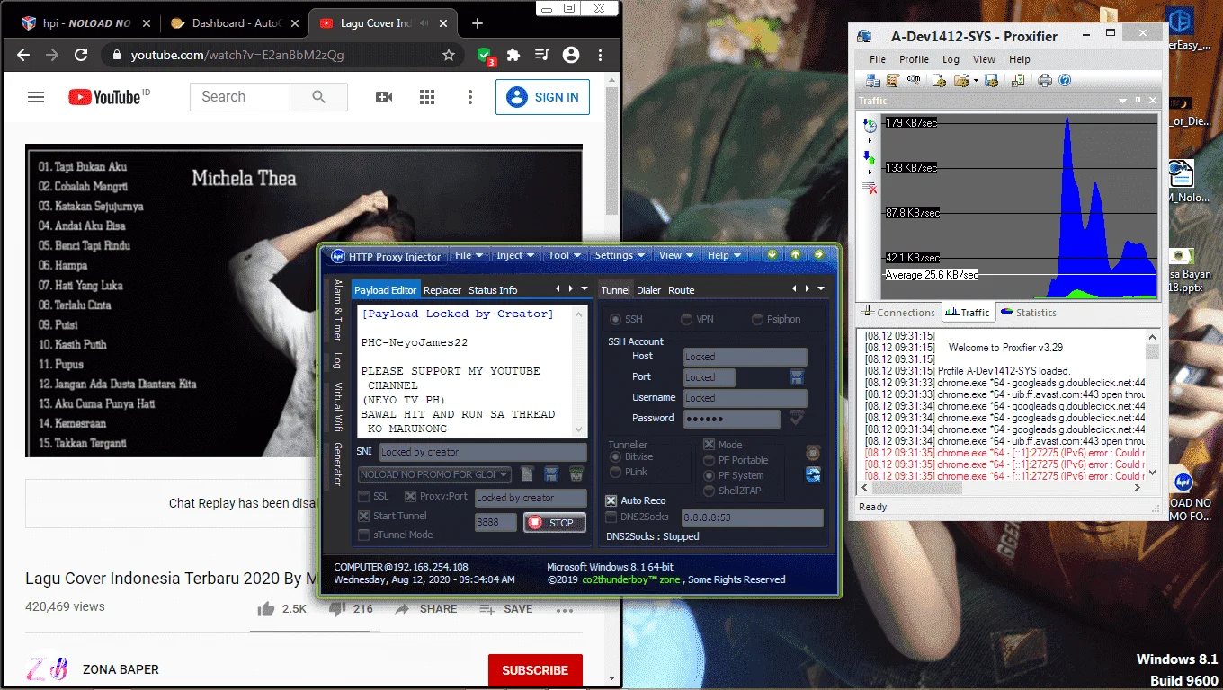
Task: Open Name Resolution (.com) toolbar icon
Action: 913,80
